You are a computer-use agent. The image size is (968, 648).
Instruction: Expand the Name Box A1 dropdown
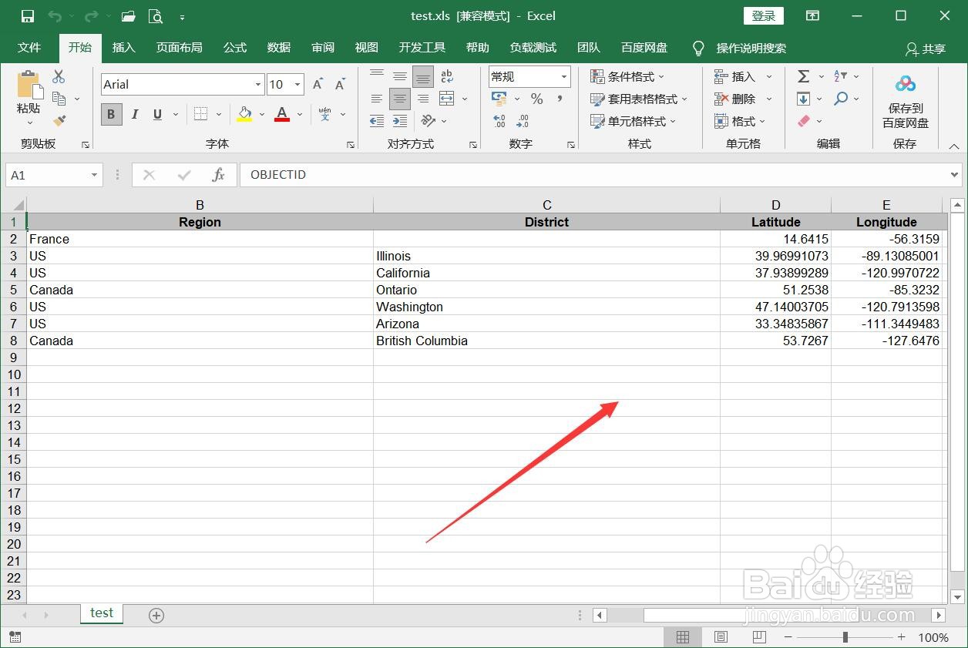(94, 175)
